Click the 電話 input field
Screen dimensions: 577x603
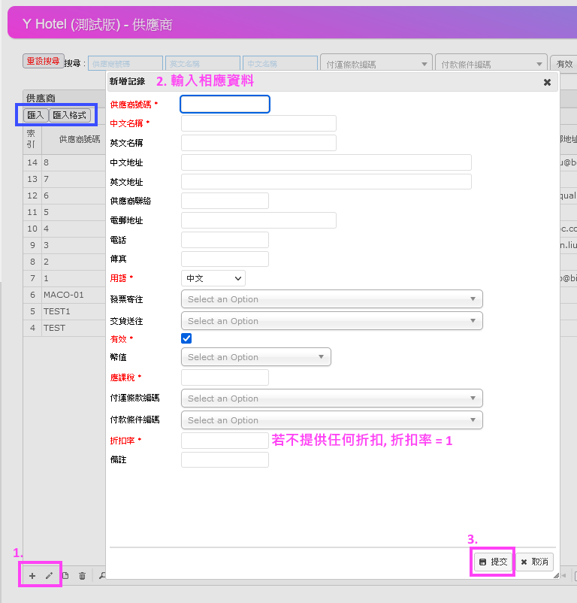[x=225, y=240]
